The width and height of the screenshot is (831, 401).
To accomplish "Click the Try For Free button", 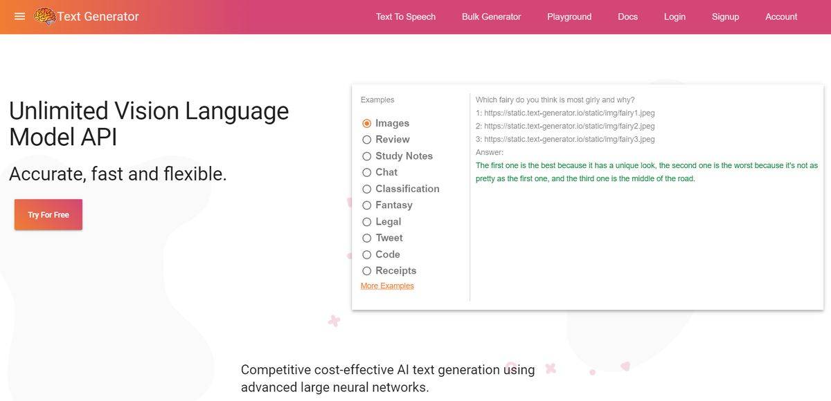I will pos(48,214).
